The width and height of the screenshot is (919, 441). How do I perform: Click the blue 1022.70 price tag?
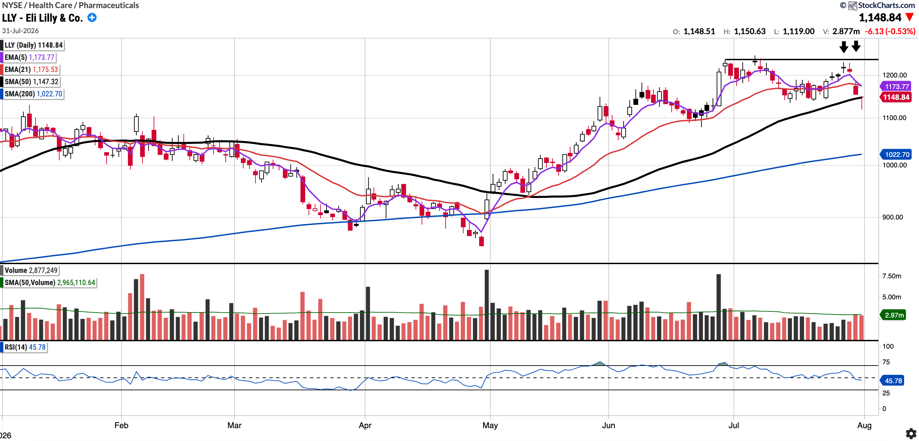(x=896, y=154)
